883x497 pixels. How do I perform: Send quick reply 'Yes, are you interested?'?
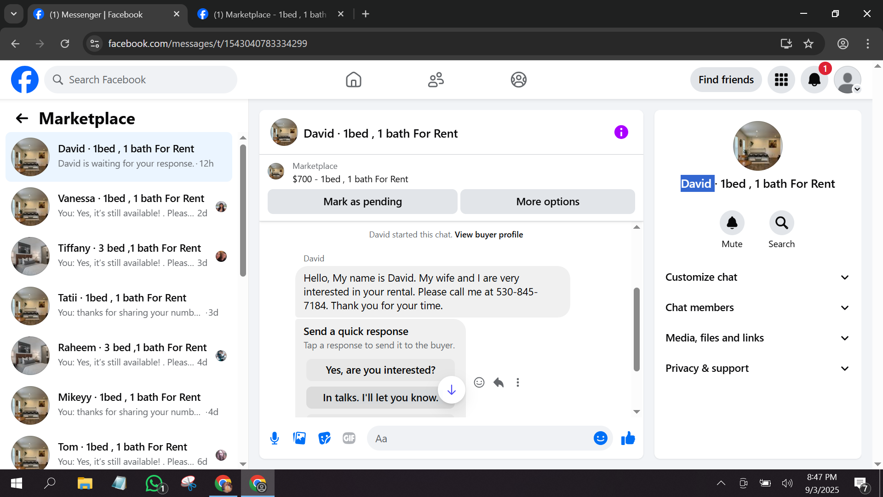tap(380, 370)
